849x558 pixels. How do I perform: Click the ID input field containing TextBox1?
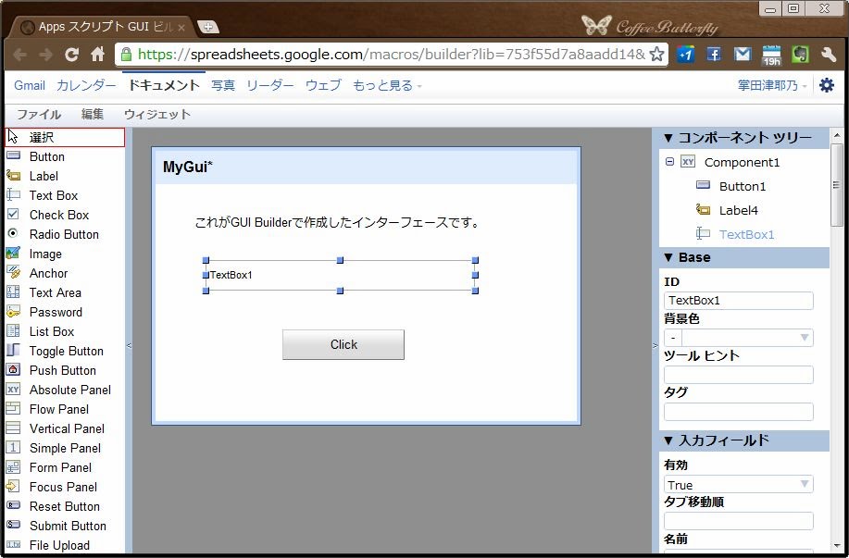coord(738,301)
